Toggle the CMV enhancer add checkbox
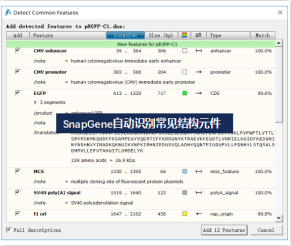 click(18, 50)
